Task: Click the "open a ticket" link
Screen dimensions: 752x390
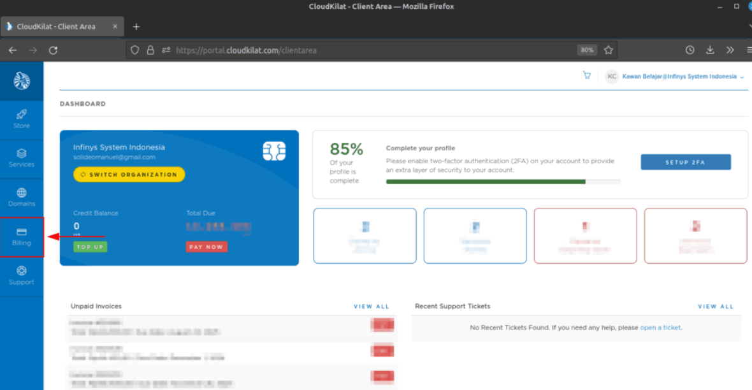Action: click(660, 328)
